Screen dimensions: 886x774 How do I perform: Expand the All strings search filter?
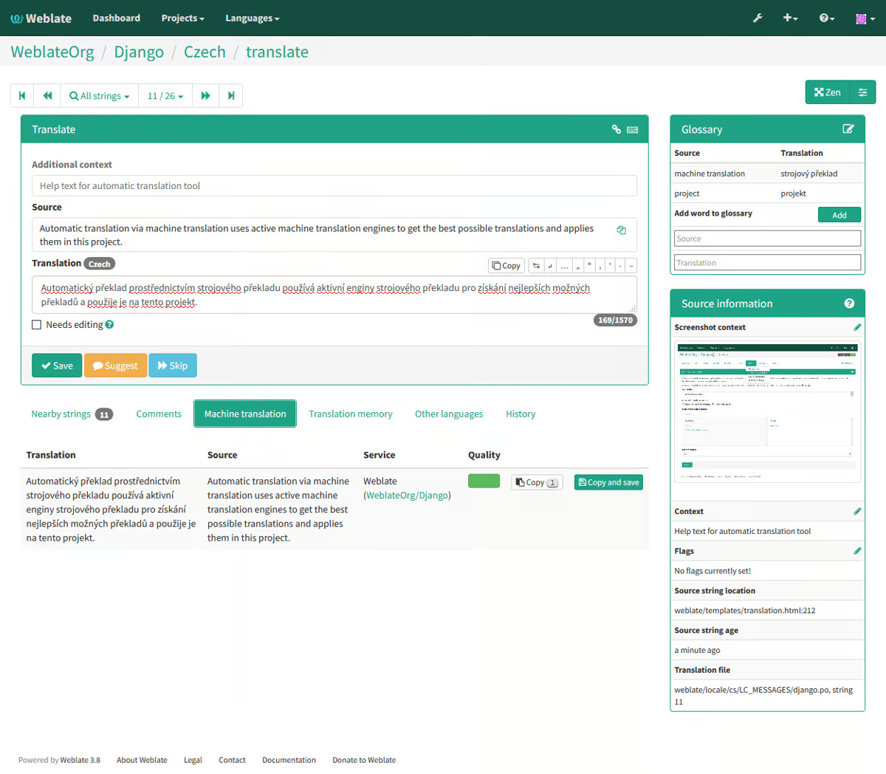[100, 95]
